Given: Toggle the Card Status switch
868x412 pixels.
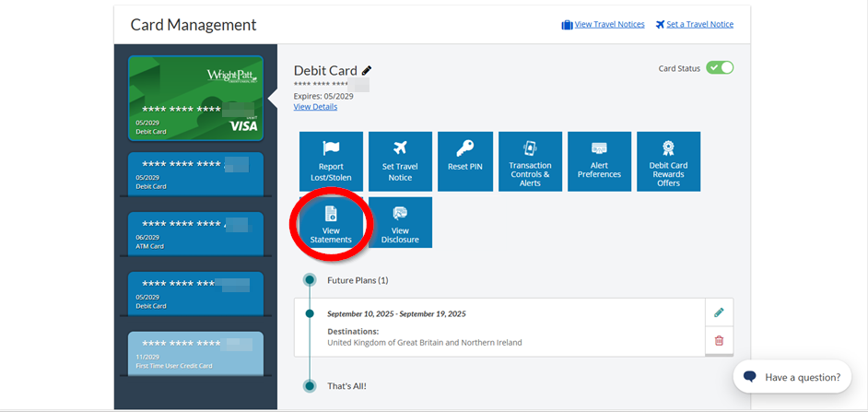Looking at the screenshot, I should 720,68.
